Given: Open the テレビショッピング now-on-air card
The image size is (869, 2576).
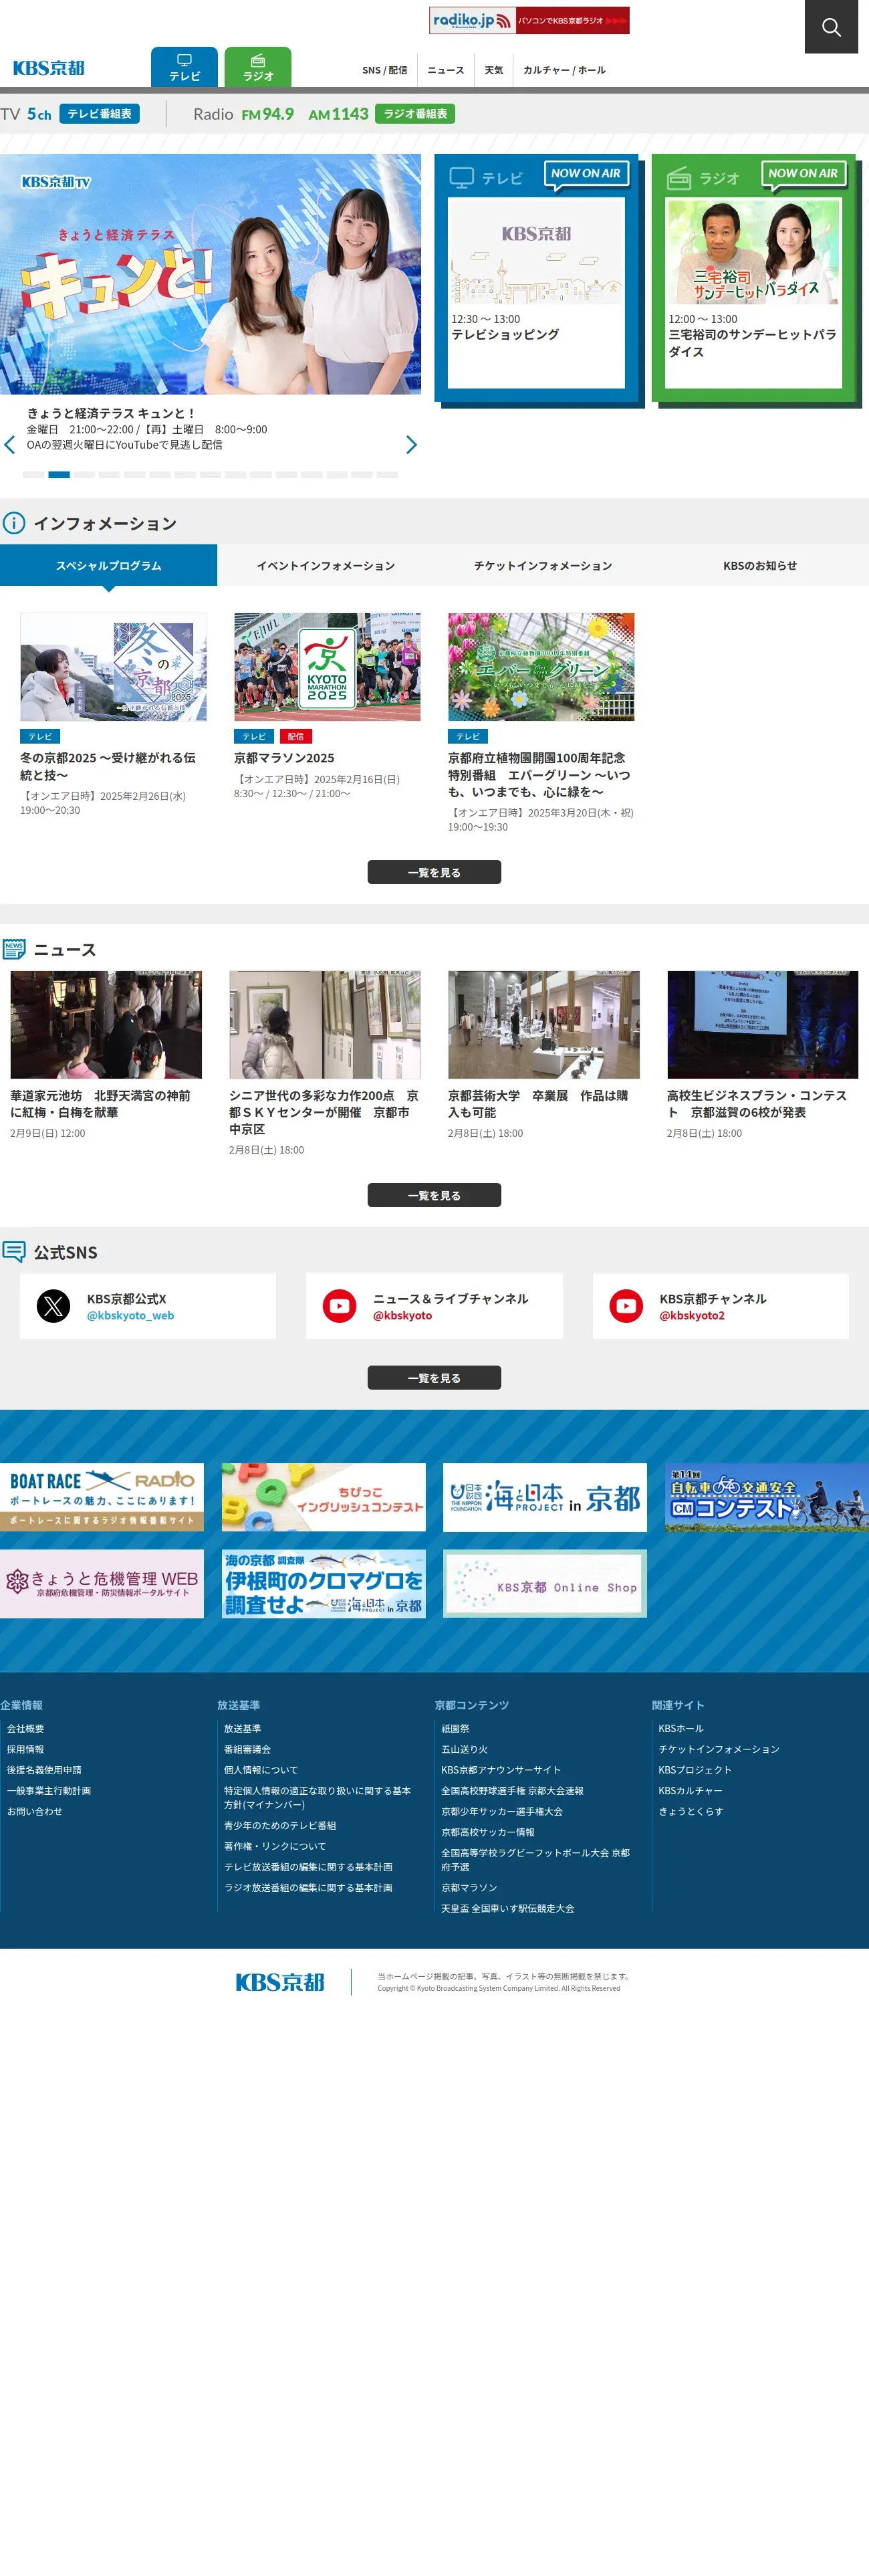Looking at the screenshot, I should 536,292.
